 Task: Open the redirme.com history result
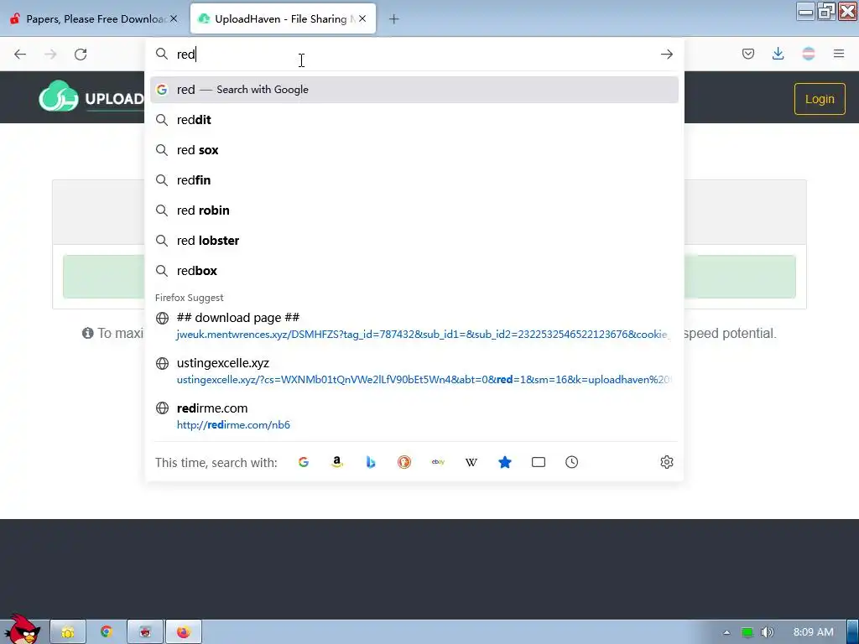click(414, 416)
